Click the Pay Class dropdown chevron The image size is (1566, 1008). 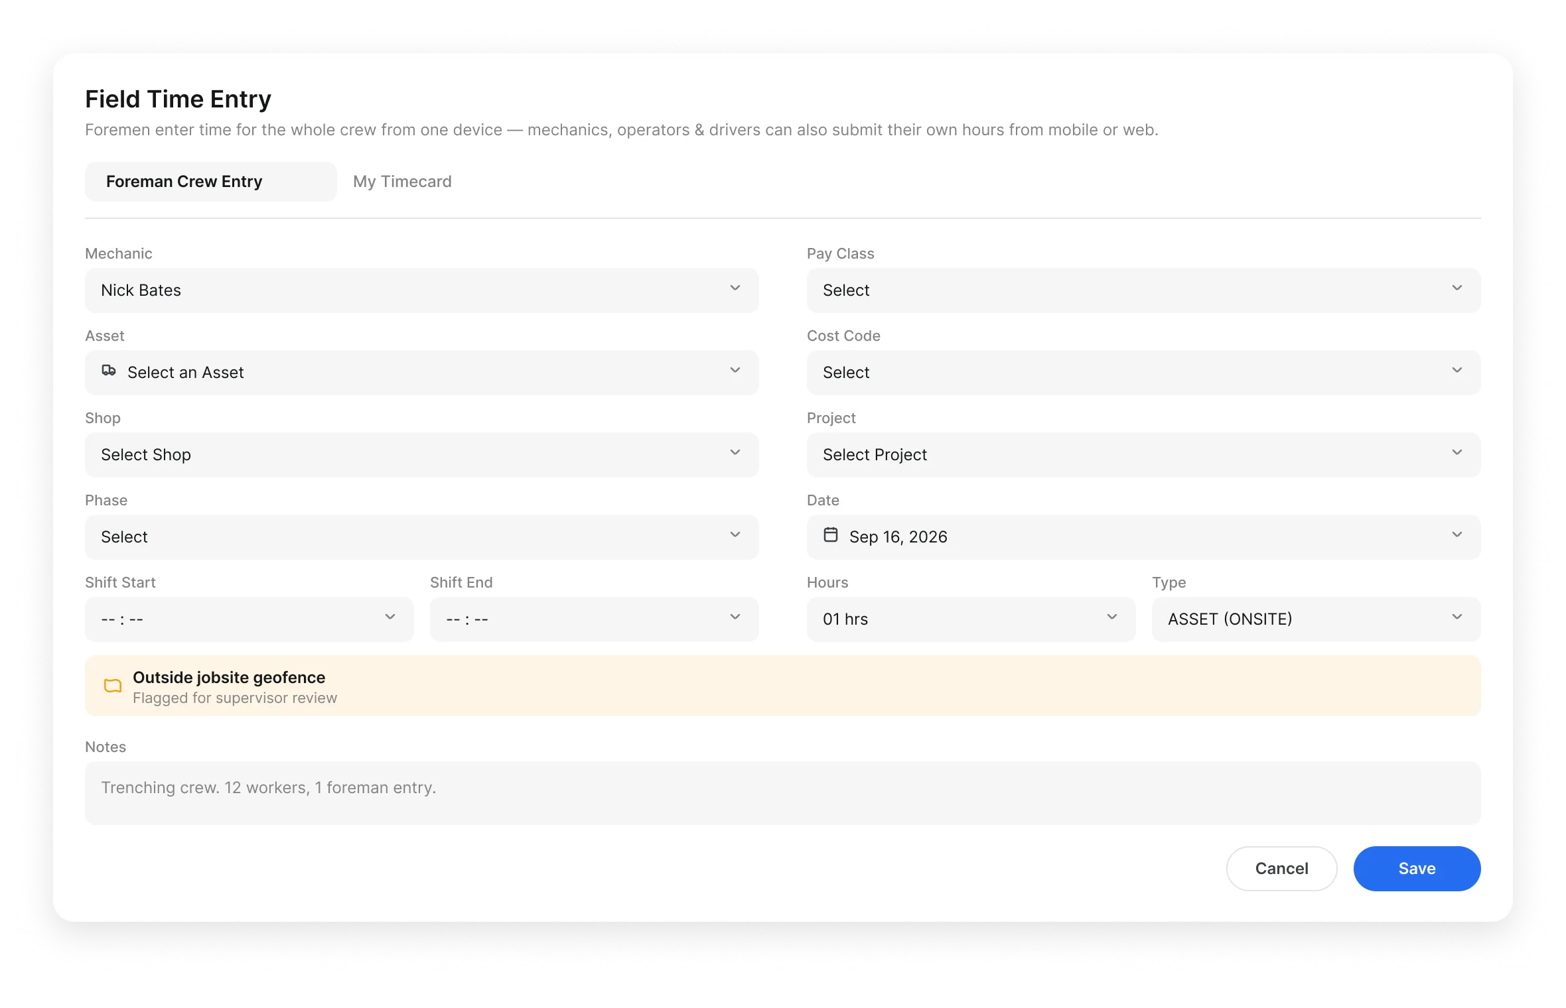[x=1457, y=288]
